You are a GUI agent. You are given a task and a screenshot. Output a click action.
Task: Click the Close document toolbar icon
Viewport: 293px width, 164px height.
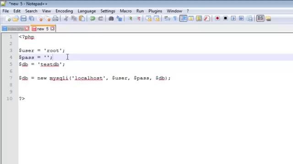pyautogui.click(x=40, y=18)
